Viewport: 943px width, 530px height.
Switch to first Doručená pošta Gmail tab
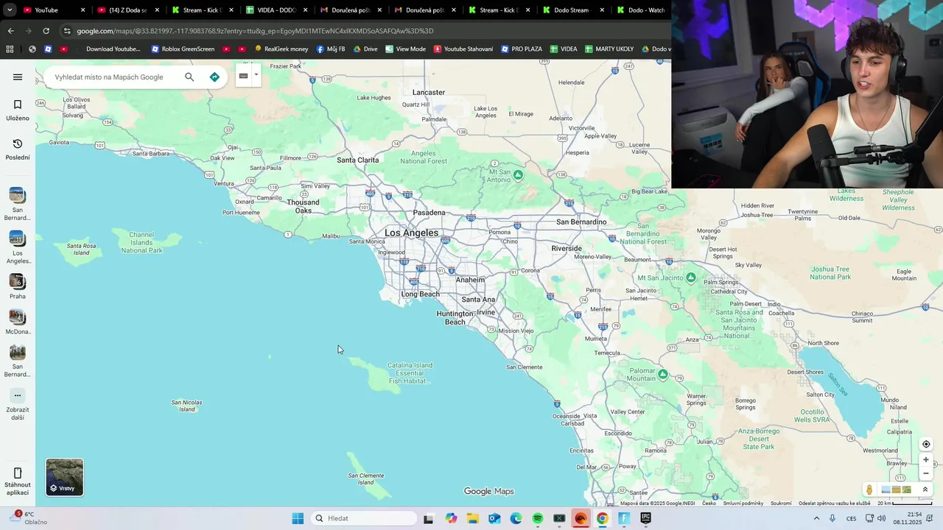coord(351,10)
